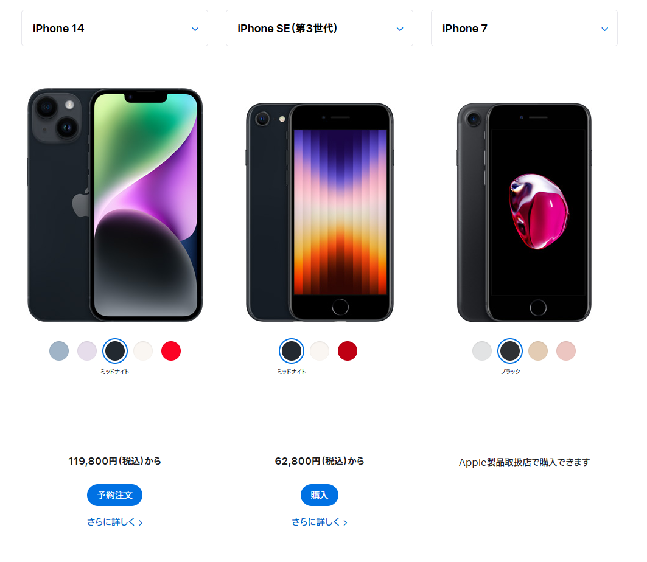Image resolution: width=647 pixels, height=562 pixels.
Task: Open the iPhone 7 model dropdown
Action: point(524,28)
